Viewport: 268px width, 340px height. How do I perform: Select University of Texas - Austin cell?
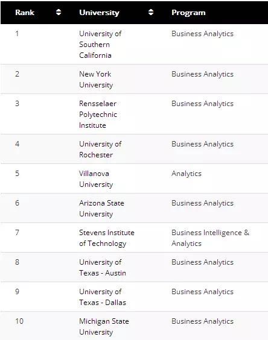(103, 268)
